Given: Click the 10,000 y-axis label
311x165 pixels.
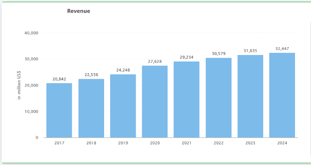Looking at the screenshot, I should point(31,112).
